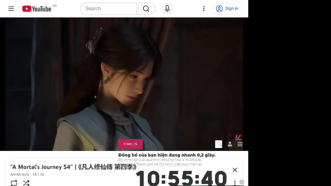Start voice search with microphone icon

coord(167,9)
